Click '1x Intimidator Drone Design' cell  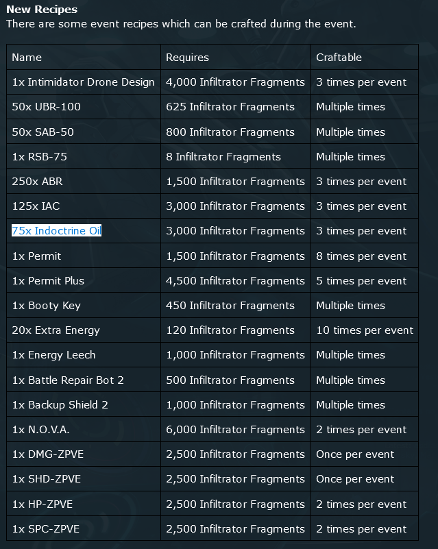coord(84,82)
